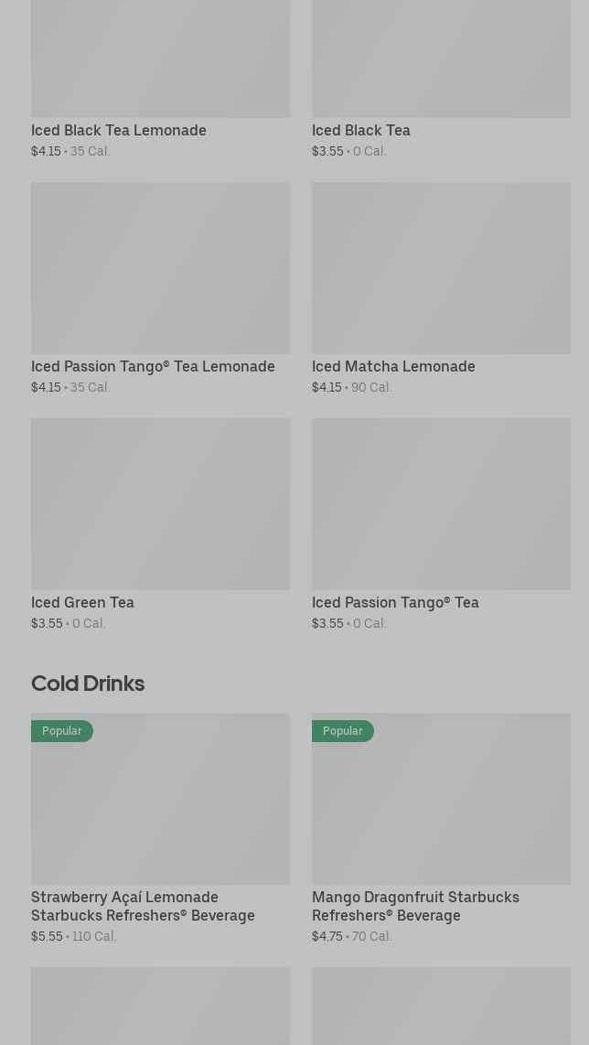Open the Mango Dragonfruit Starbucks Refreshers title
589x1045 pixels.
coord(415,907)
